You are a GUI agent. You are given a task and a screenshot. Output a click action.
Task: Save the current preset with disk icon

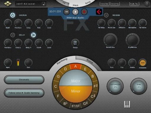[x=43, y=4]
